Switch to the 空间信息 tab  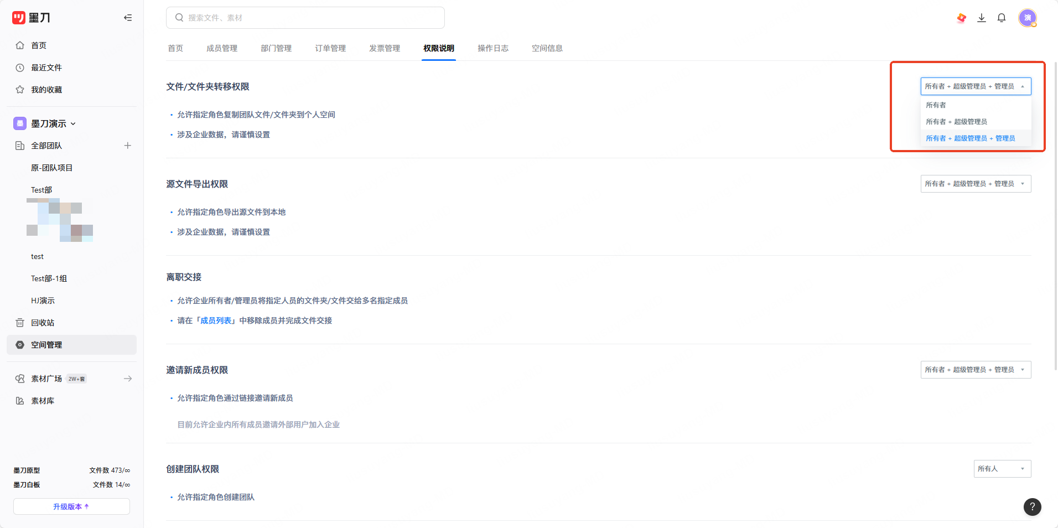tap(547, 48)
